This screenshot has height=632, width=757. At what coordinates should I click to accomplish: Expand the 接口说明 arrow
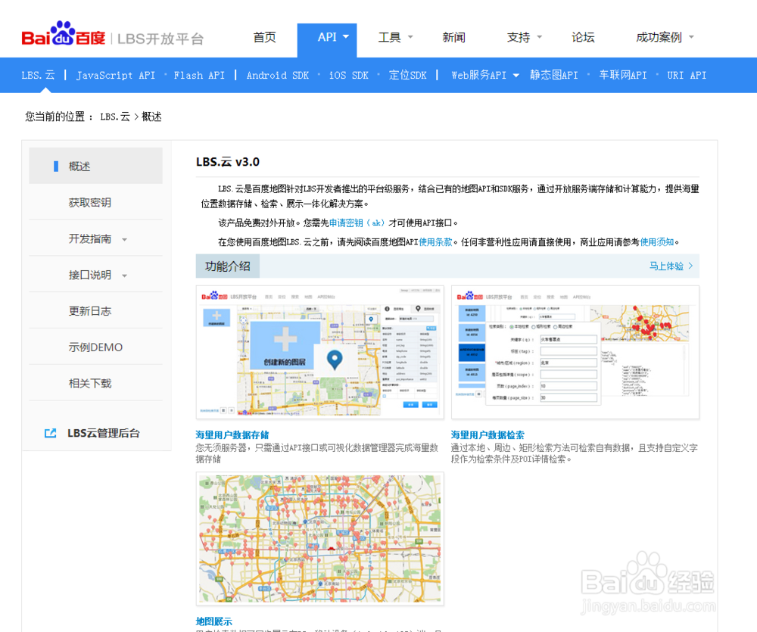point(125,276)
